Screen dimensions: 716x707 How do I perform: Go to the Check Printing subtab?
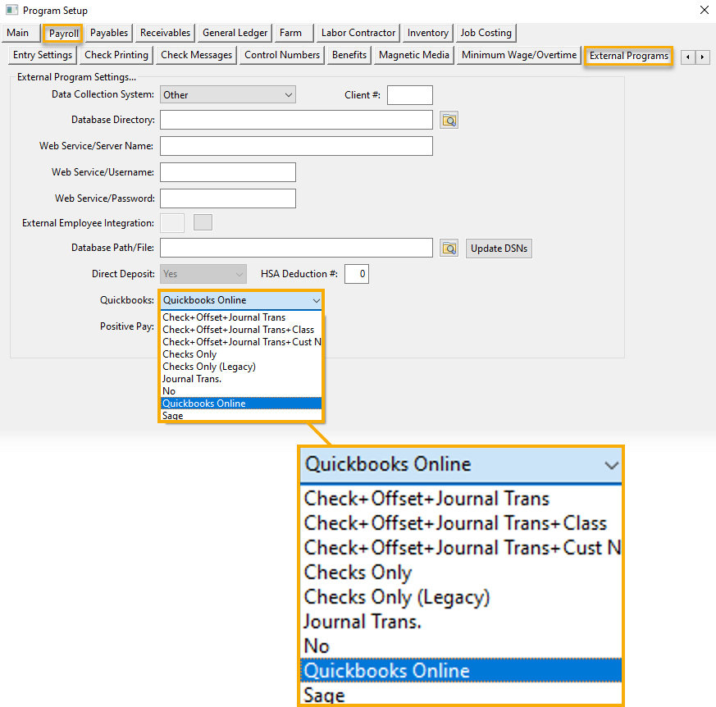pos(116,55)
